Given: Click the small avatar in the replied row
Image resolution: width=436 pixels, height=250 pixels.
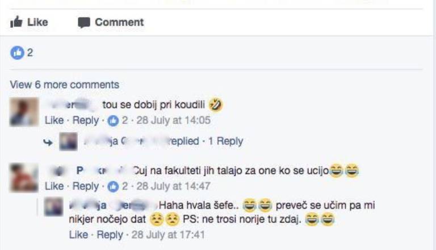Looking at the screenshot, I should pyautogui.click(x=68, y=141).
